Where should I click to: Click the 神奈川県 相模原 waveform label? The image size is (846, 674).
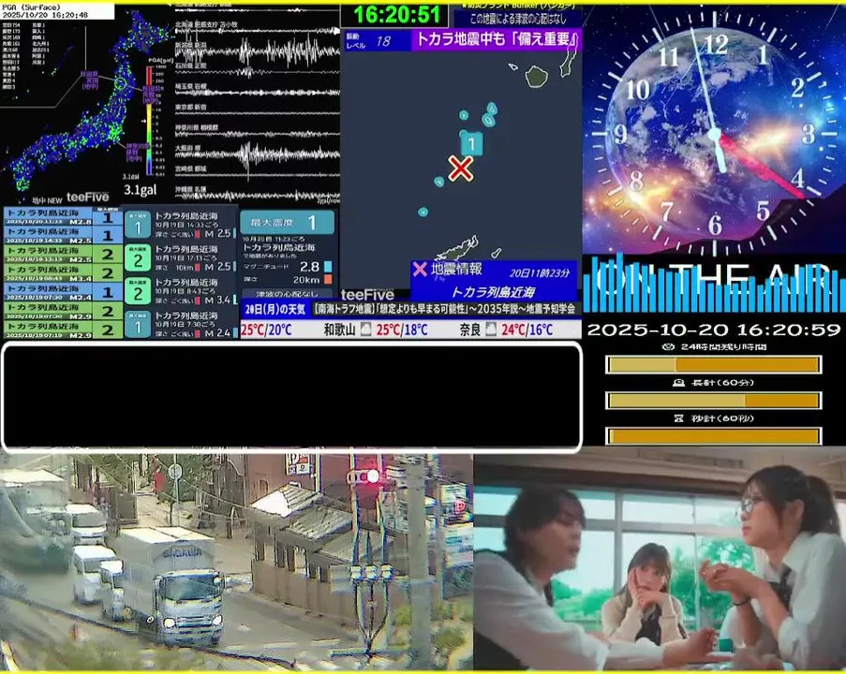(197, 127)
